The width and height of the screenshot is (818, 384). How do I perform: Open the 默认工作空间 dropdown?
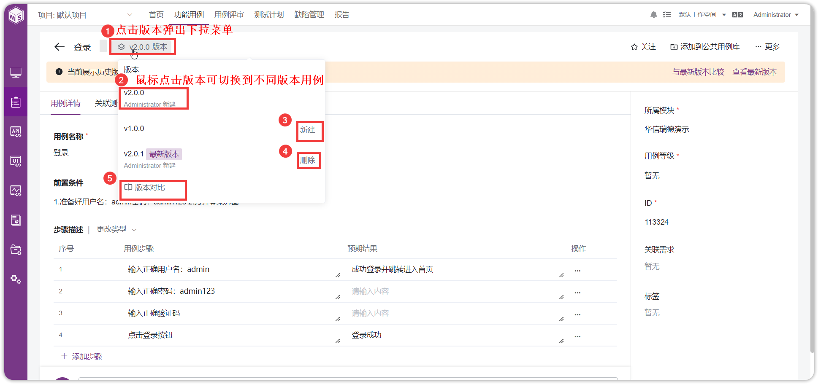pyautogui.click(x=702, y=15)
